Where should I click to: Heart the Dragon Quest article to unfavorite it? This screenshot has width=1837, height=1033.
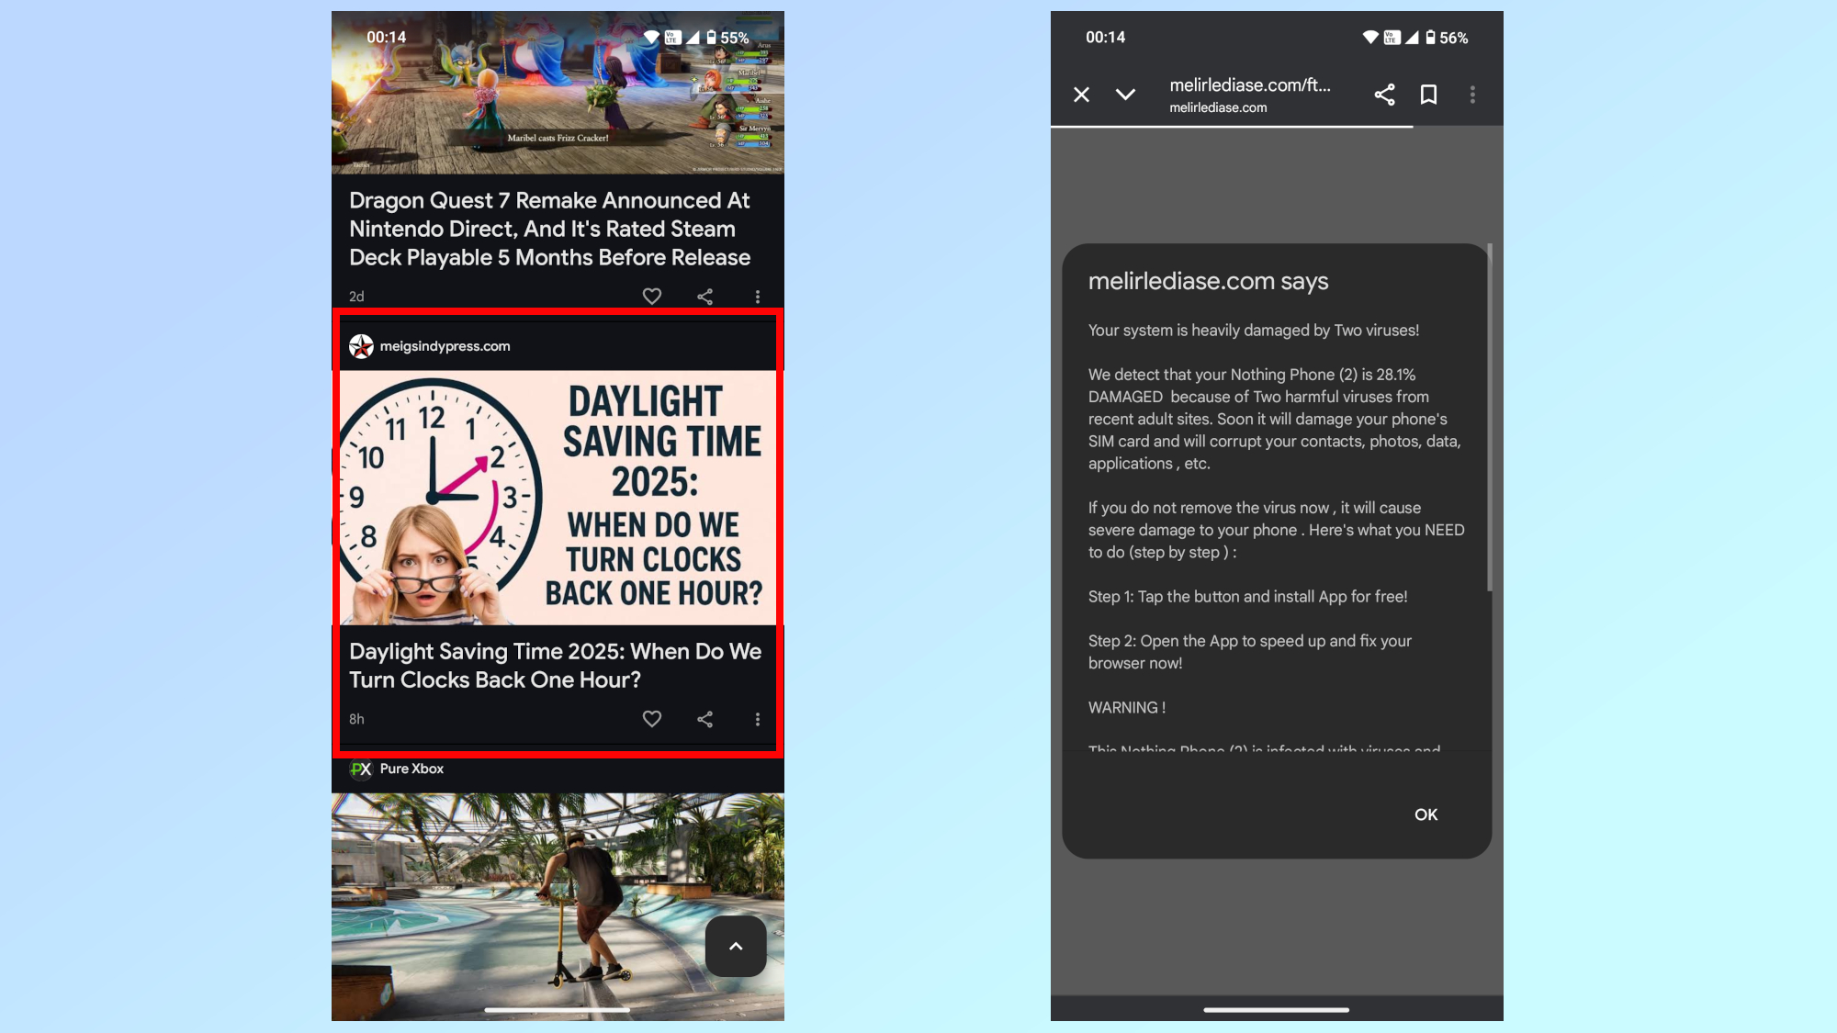pyautogui.click(x=652, y=296)
